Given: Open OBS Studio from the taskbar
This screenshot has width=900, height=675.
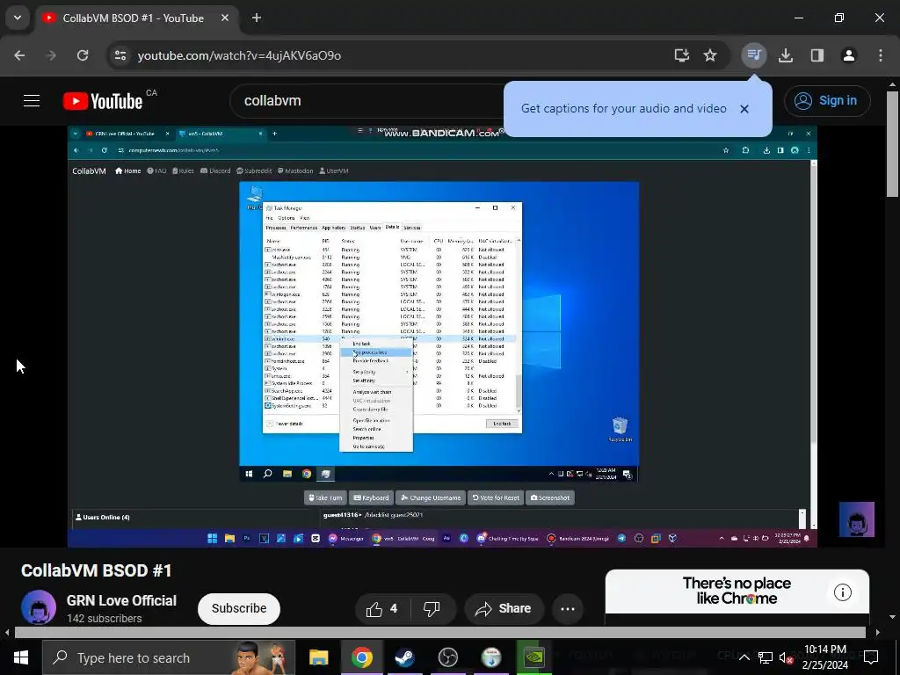Looking at the screenshot, I should [x=447, y=657].
